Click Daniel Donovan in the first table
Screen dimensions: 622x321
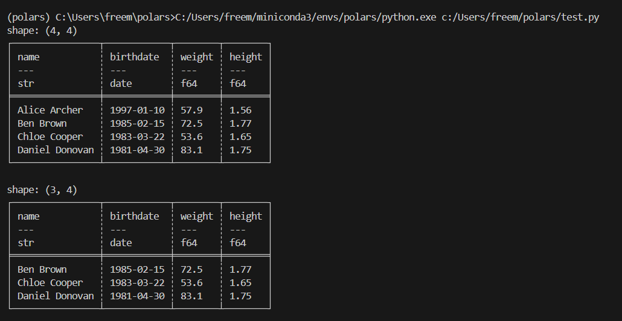(56, 150)
